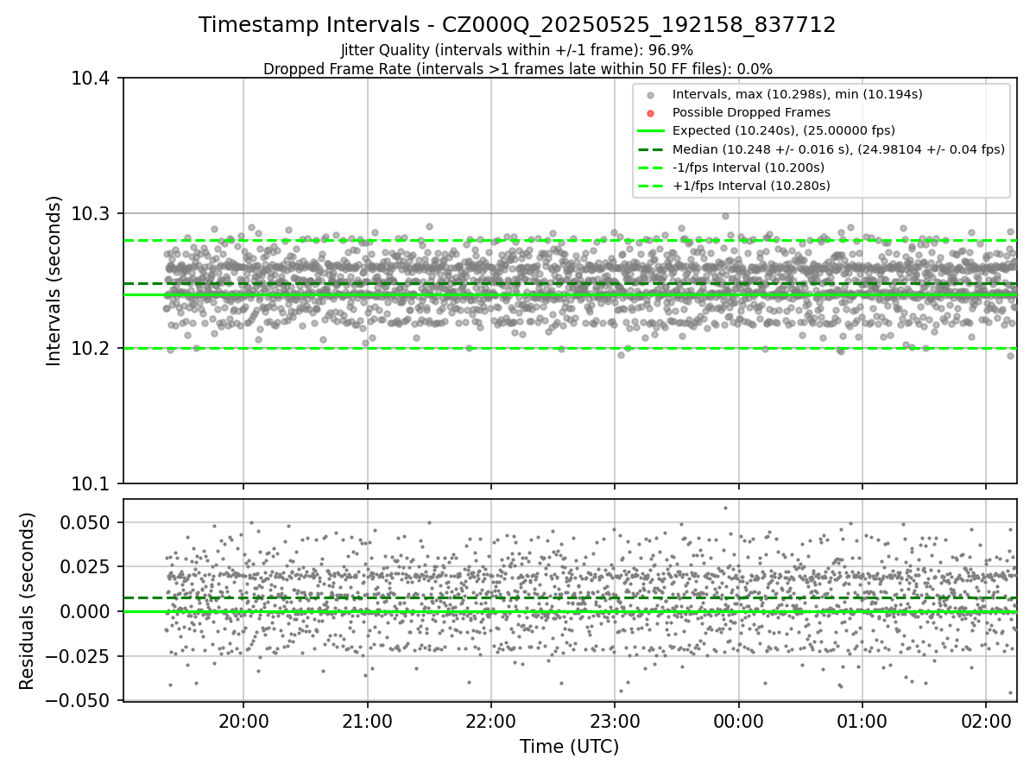The image size is (1036, 777).
Task: Select the "Jitter Quality" 96.9% subtitle line
Action: 517,50
